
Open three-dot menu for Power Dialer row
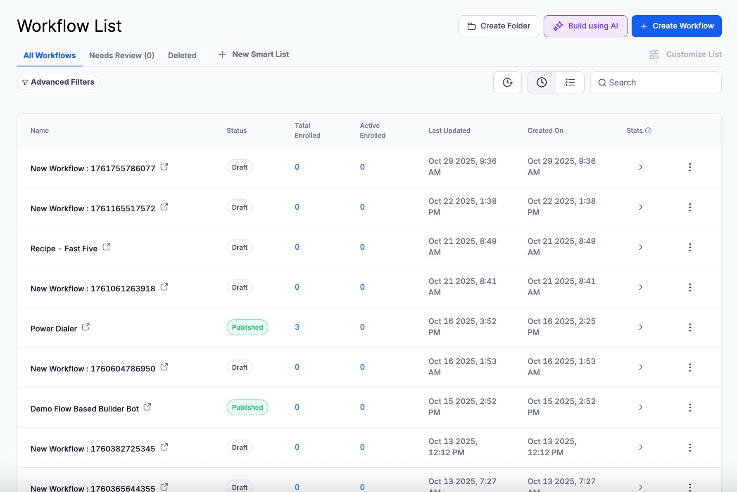tap(689, 327)
